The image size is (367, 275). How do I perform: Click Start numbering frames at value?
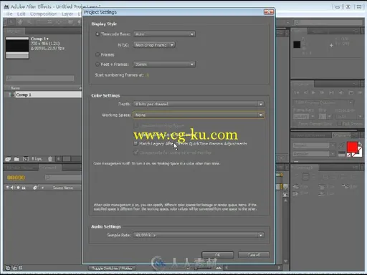pyautogui.click(x=148, y=75)
